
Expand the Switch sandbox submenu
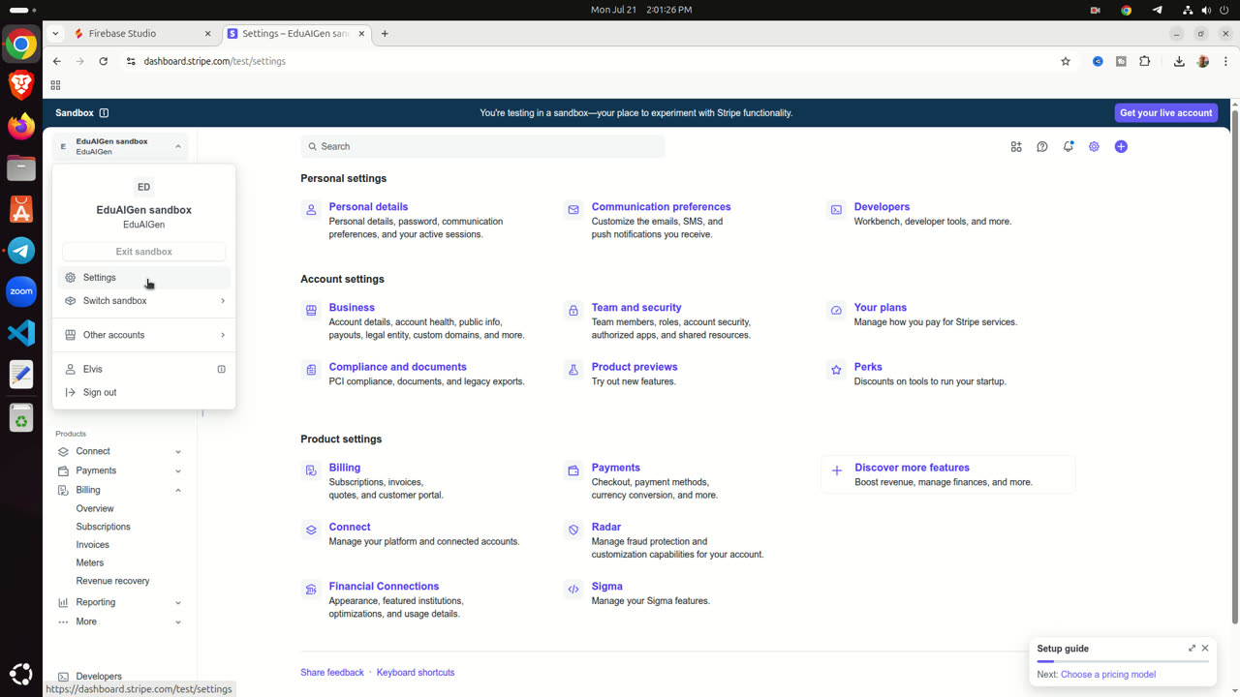click(144, 301)
